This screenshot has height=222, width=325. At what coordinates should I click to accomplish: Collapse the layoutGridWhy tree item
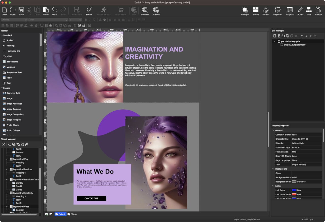tap(7, 159)
